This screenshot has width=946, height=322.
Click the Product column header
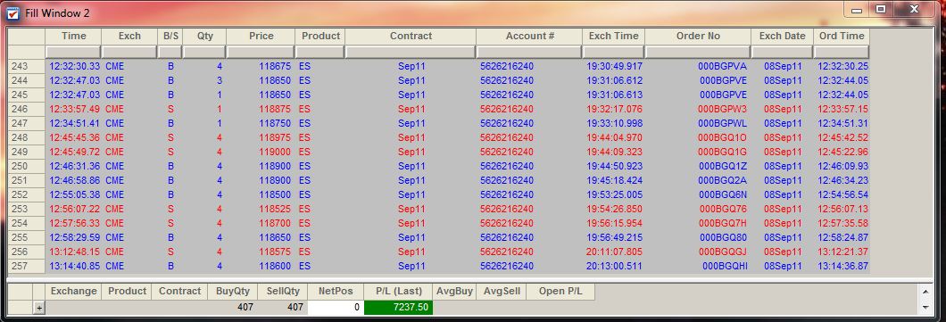click(x=321, y=37)
